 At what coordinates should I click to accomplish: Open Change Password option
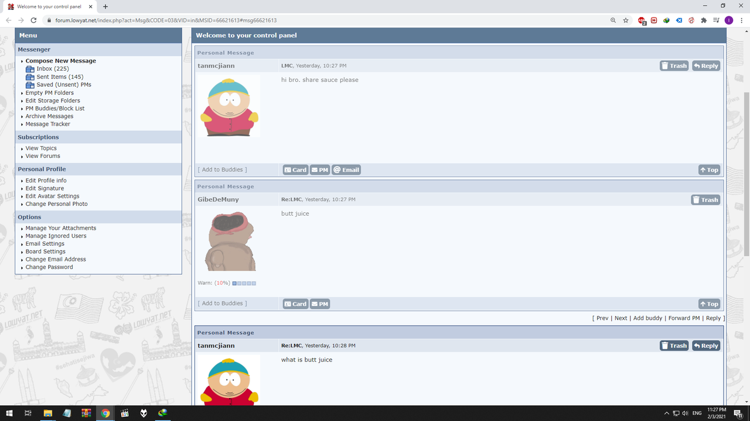tap(49, 267)
